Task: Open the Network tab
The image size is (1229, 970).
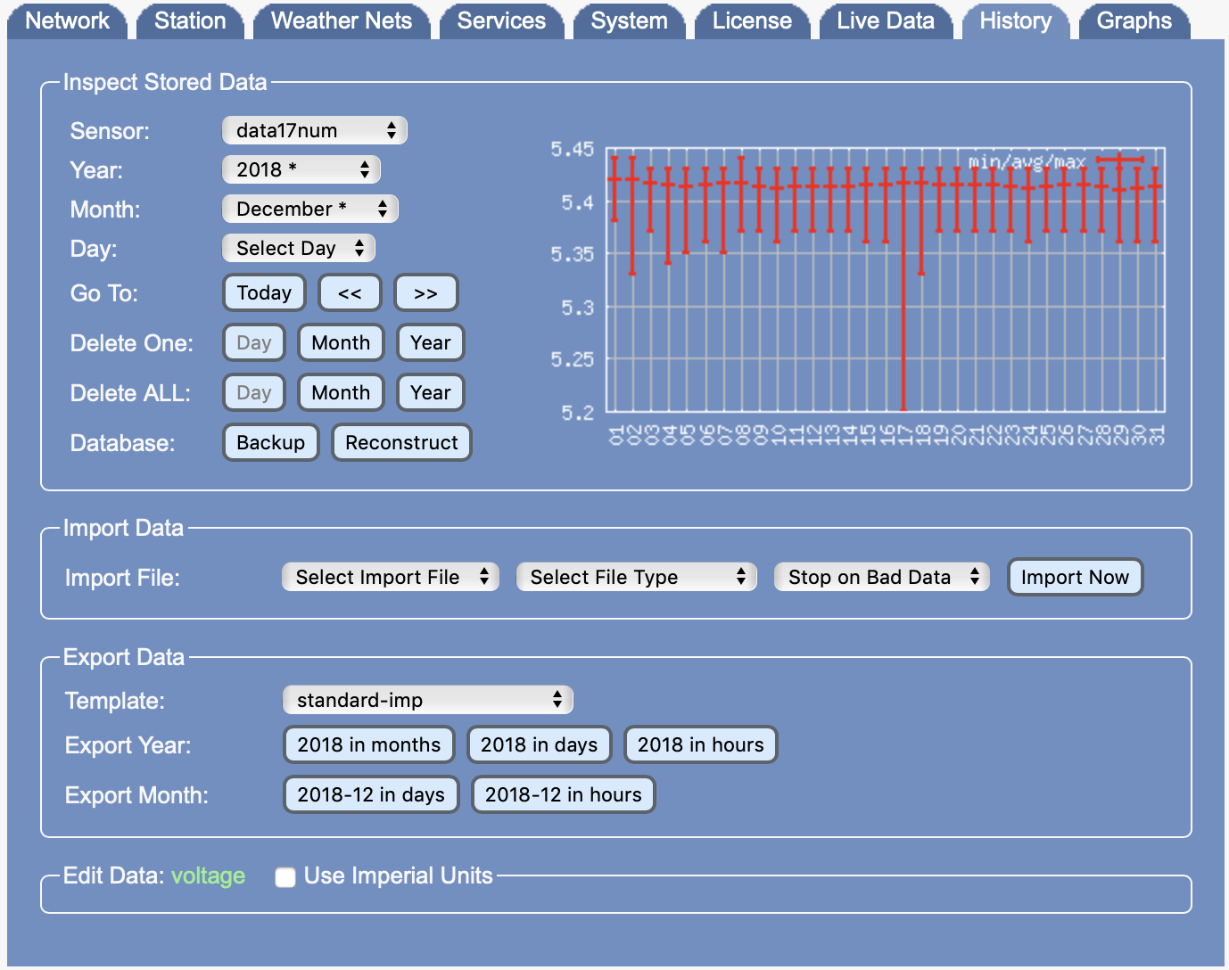Action: pyautogui.click(x=67, y=21)
